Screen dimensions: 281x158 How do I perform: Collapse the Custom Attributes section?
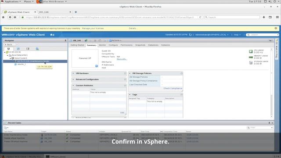click(73, 86)
